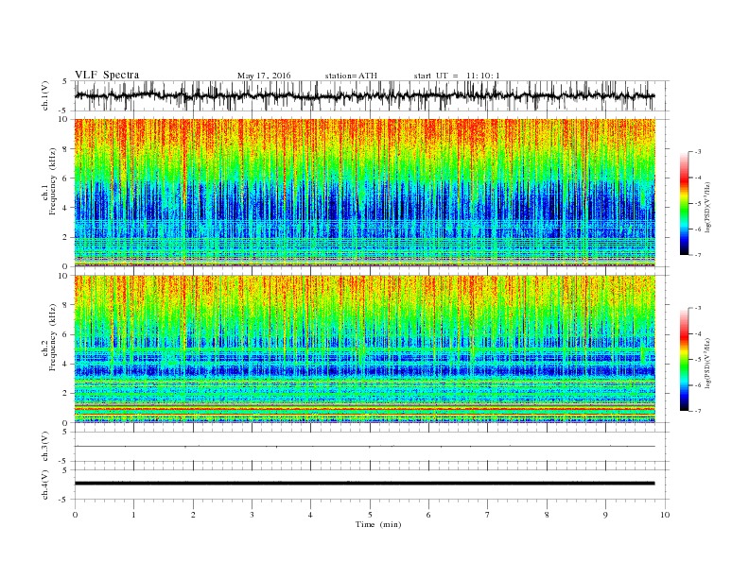Click the "station=ATH" header label

point(351,76)
